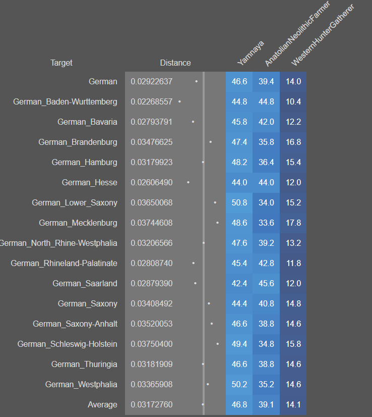Select the German_Saxony-Anhalt row label
The height and width of the screenshot is (417, 372).
click(75, 324)
